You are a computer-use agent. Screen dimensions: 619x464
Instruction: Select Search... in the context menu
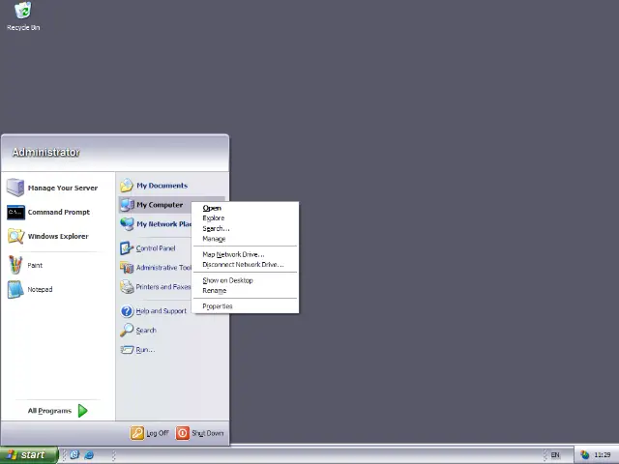click(x=245, y=228)
